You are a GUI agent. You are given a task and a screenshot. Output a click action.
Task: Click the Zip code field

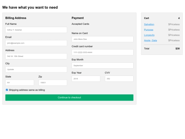53,83
